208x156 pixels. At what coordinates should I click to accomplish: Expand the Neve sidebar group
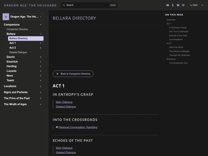(40, 76)
